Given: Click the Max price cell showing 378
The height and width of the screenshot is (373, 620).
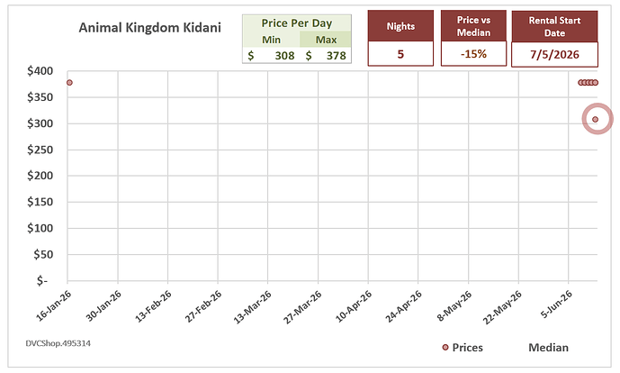Looking at the screenshot, I should (x=326, y=56).
